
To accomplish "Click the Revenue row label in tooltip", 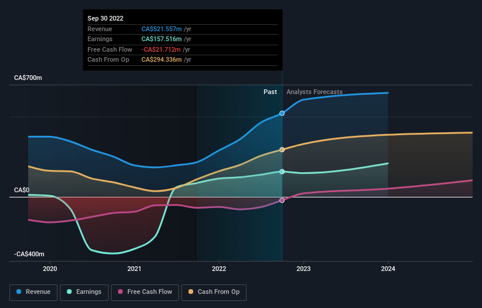I will 100,29.
